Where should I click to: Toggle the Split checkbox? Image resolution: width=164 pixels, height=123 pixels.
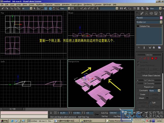pos(150,102)
